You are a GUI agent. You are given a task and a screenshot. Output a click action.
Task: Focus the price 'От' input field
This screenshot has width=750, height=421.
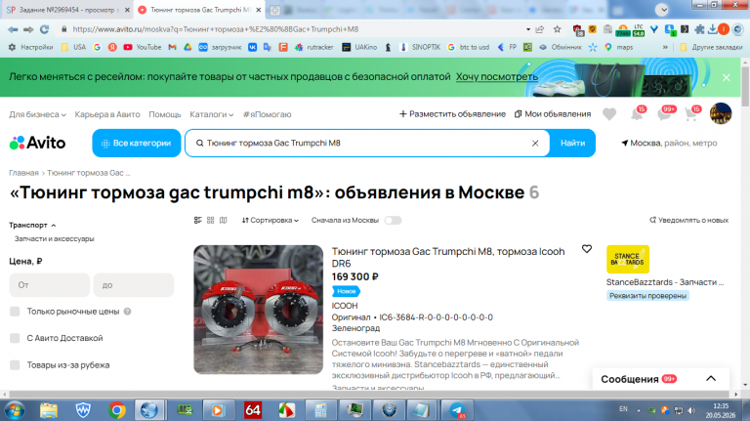pyautogui.click(x=49, y=285)
